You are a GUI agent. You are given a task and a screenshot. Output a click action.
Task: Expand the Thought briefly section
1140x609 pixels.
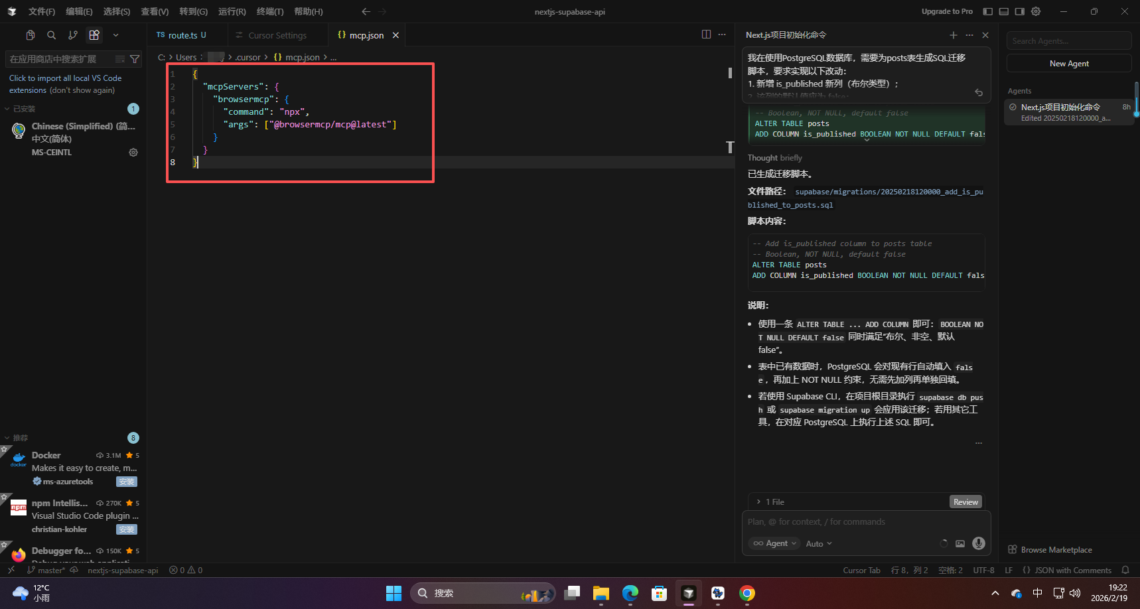click(x=774, y=158)
